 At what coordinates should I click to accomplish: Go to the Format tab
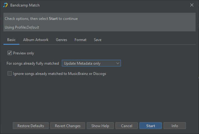click(x=80, y=40)
